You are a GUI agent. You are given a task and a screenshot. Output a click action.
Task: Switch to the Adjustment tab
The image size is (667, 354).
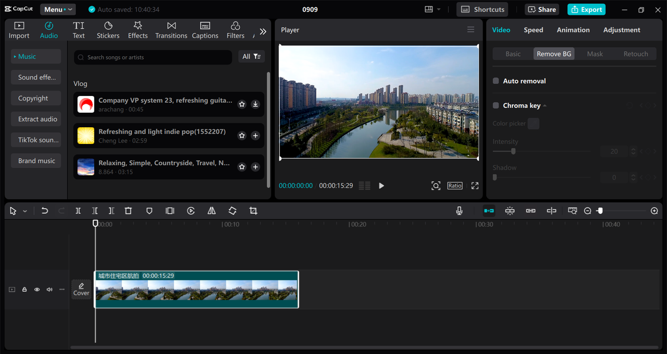[622, 30]
